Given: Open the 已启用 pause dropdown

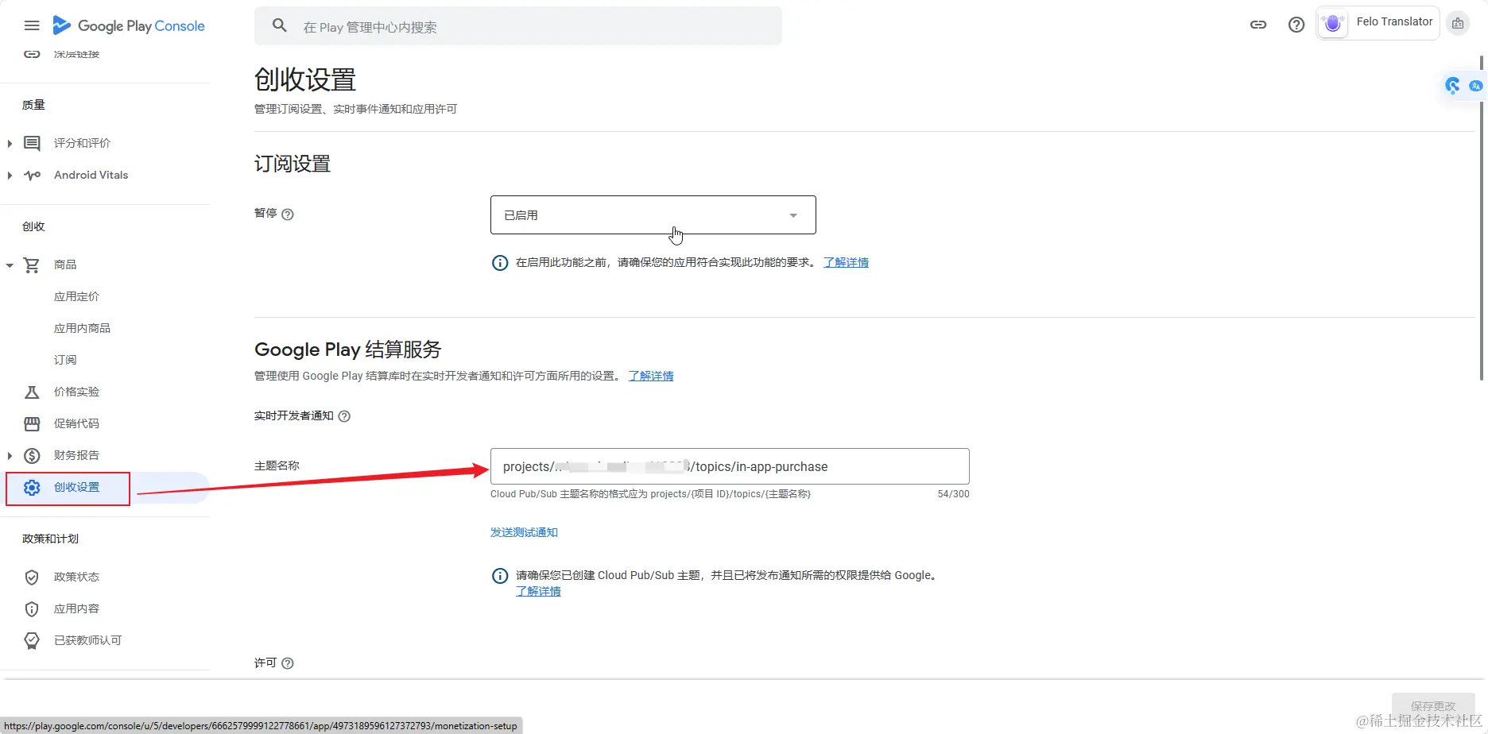Looking at the screenshot, I should click(x=653, y=215).
